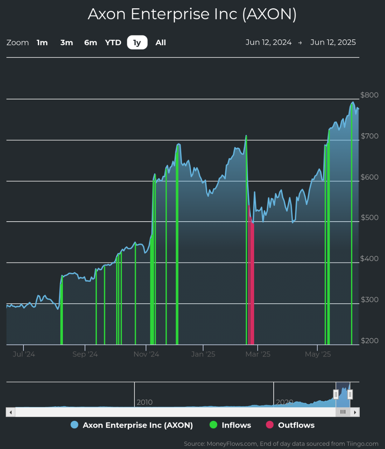Select the 1m zoom range

tap(42, 43)
